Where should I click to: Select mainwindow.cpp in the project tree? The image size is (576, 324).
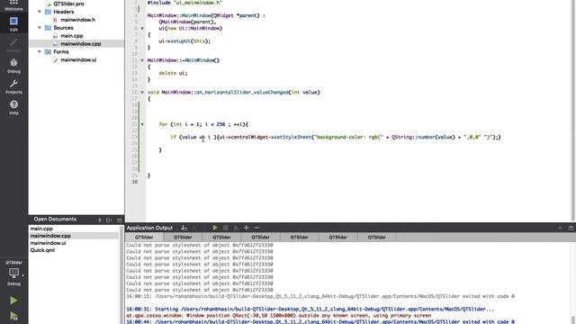pos(76,44)
